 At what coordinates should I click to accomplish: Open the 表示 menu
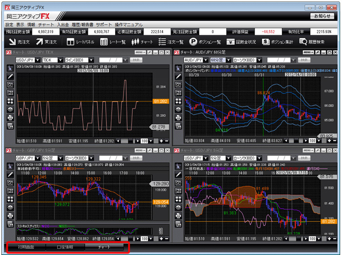20,25
